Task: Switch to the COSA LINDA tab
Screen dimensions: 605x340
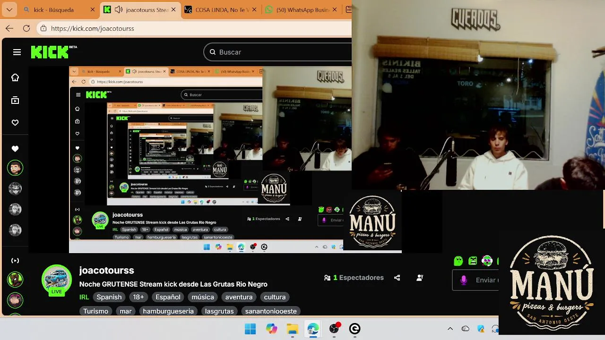Action: click(x=222, y=9)
